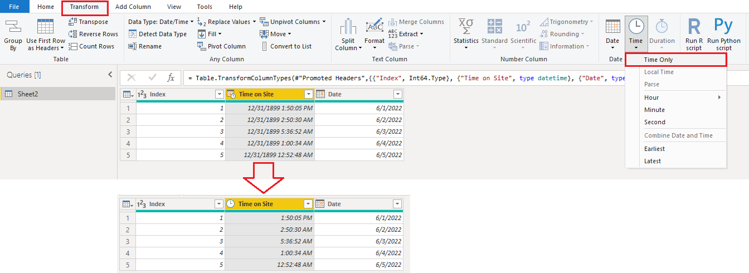Select cell 12/31/1899 1:50:05 PM
This screenshot has height=273, width=749.
pos(270,108)
